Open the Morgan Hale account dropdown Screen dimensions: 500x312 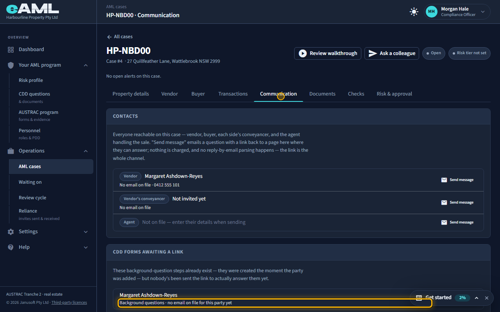[x=457, y=12]
